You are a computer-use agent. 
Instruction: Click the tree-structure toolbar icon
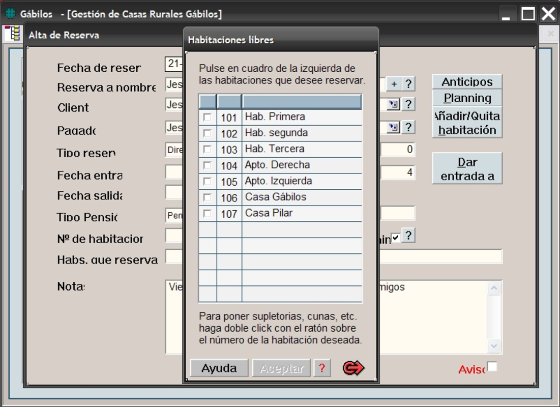point(13,34)
